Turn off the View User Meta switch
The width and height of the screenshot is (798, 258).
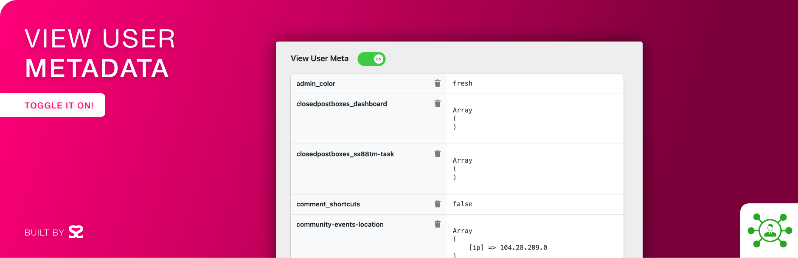[x=371, y=59]
